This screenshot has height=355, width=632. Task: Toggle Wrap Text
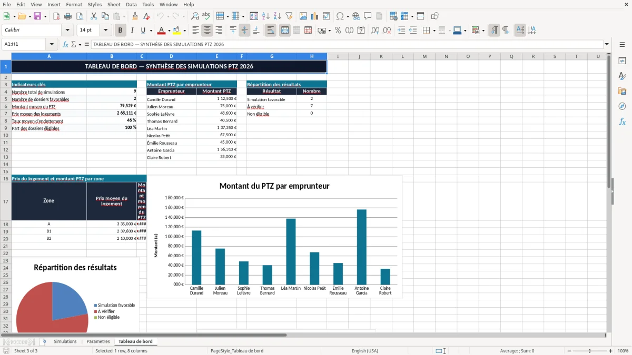(x=271, y=31)
